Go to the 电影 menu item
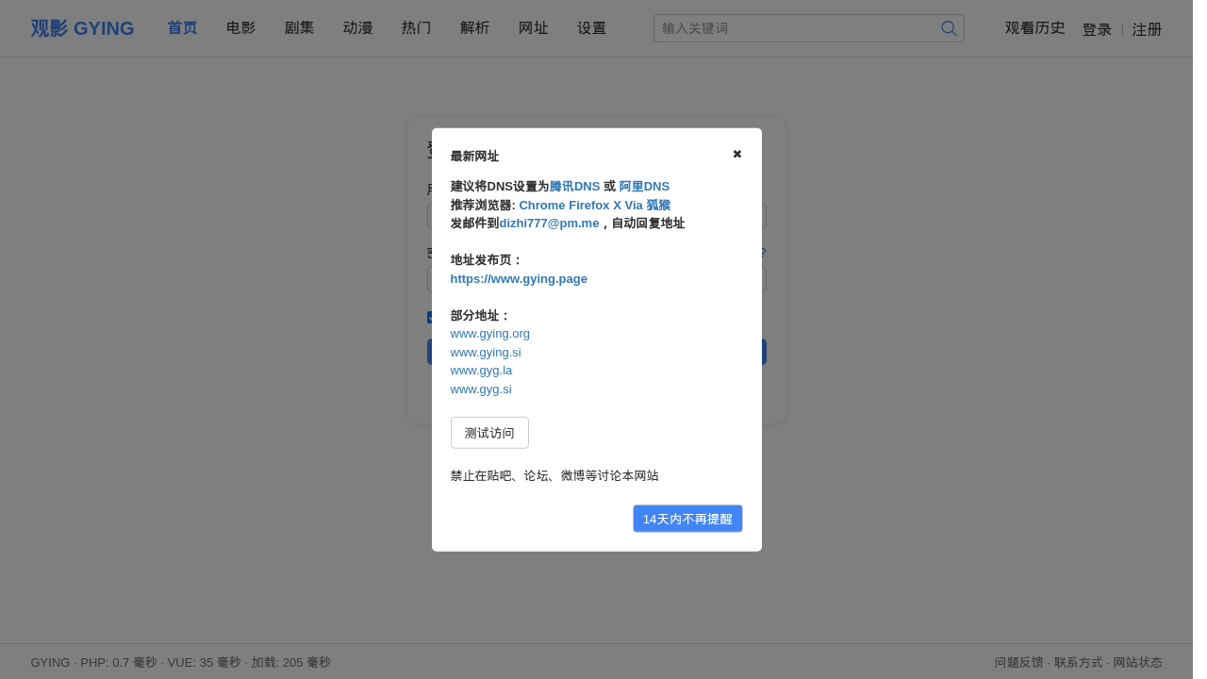This screenshot has height=679, width=1207. (x=240, y=28)
